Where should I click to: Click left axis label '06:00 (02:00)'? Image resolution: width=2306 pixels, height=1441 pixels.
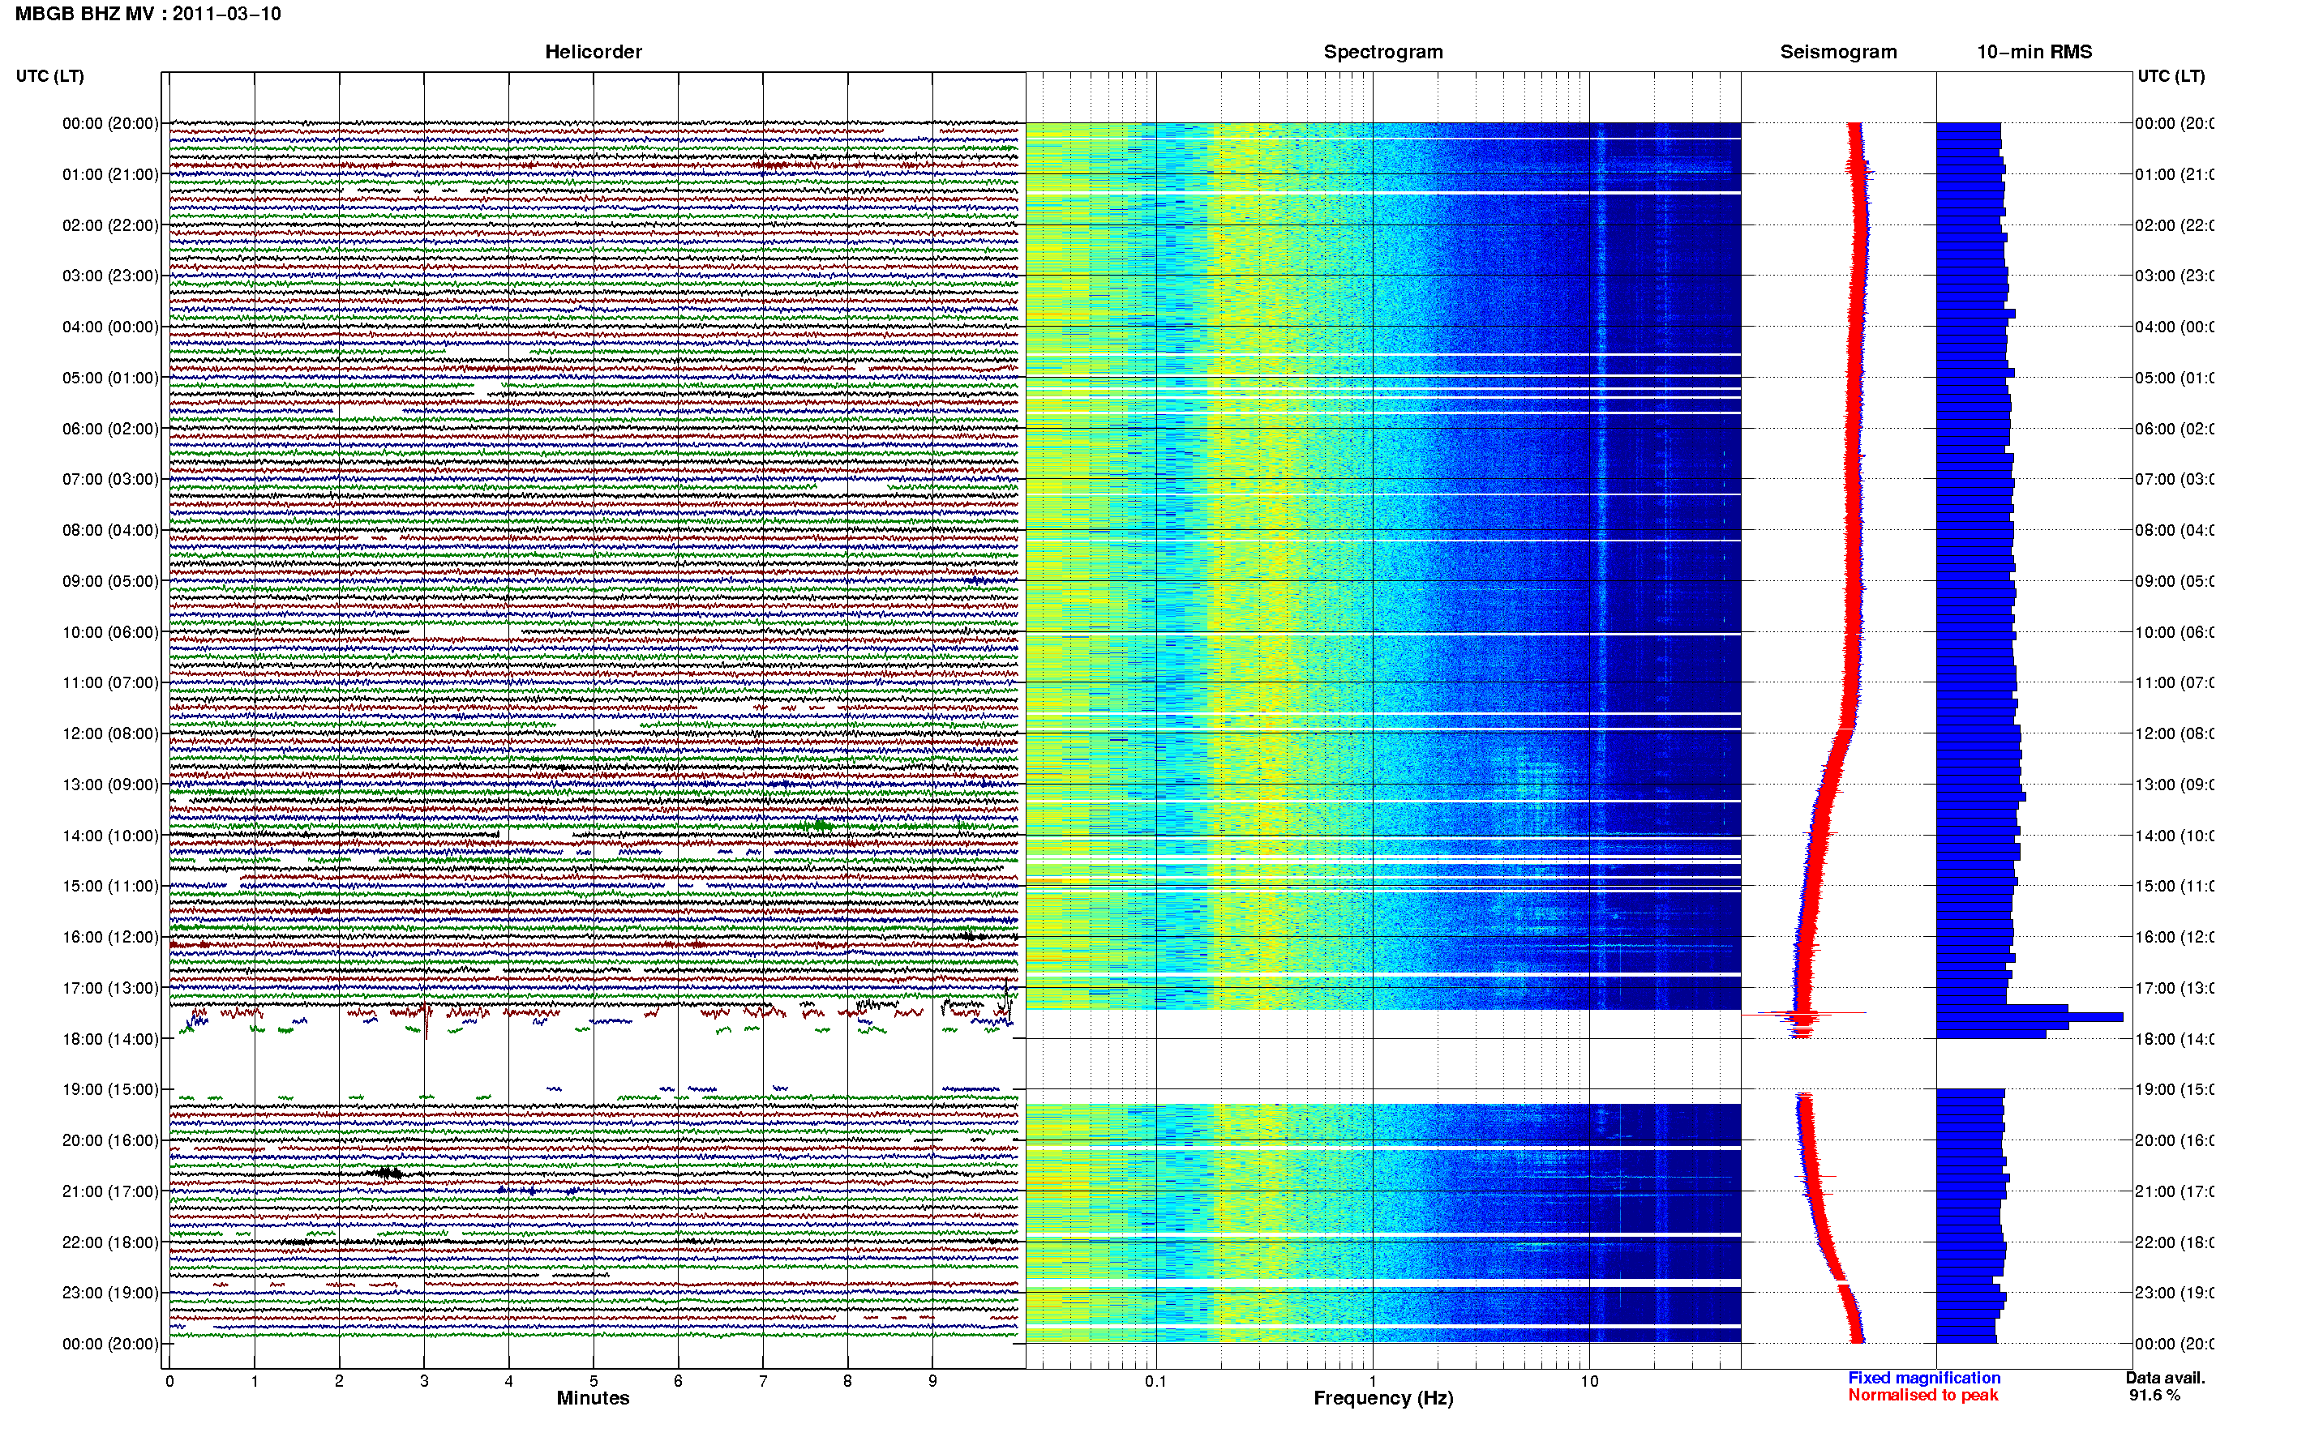pos(110,429)
